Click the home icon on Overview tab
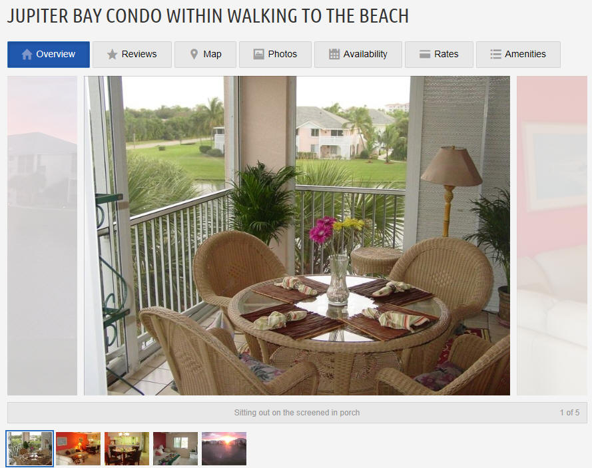This screenshot has height=468, width=592. tap(27, 55)
